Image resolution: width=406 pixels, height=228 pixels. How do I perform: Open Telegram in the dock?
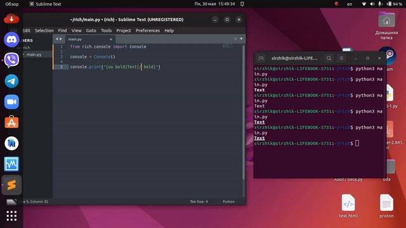click(11, 81)
